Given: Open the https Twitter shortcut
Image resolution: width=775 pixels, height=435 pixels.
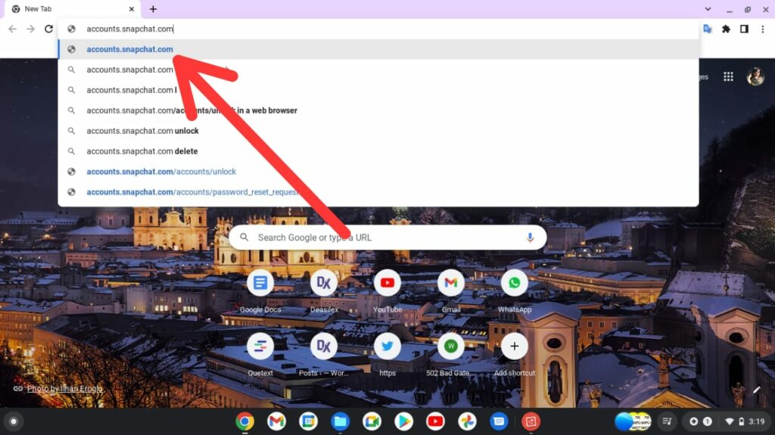Looking at the screenshot, I should [x=387, y=355].
